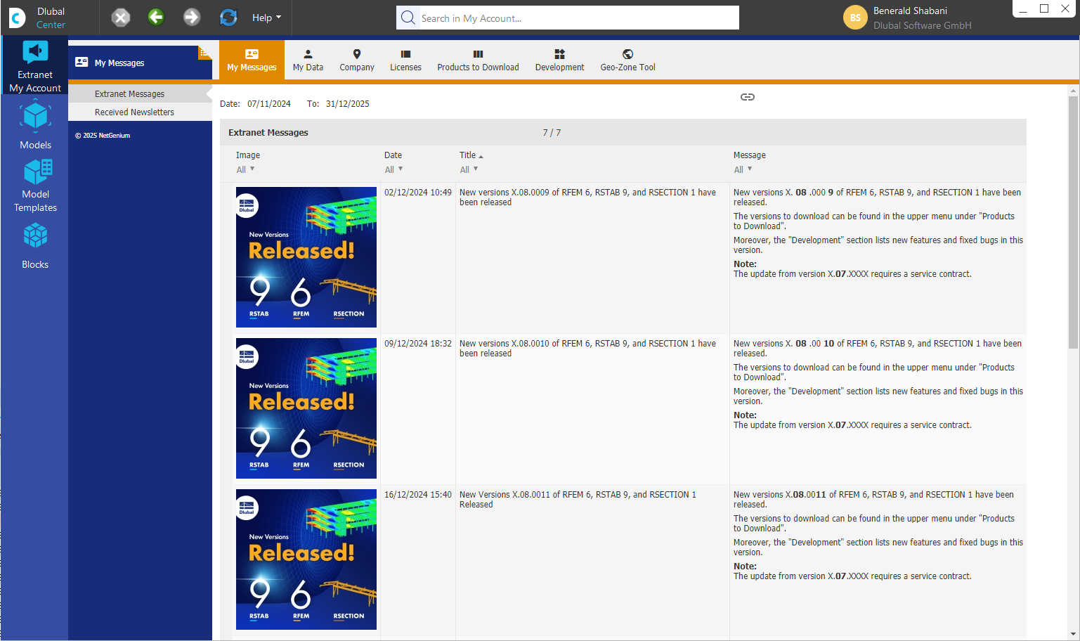Open the Benerald Shabani profile avatar
1080x641 pixels.
tap(855, 17)
